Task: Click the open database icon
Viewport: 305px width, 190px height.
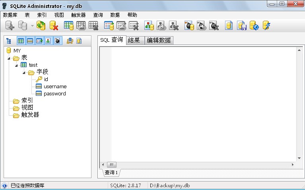Action: 23,25
